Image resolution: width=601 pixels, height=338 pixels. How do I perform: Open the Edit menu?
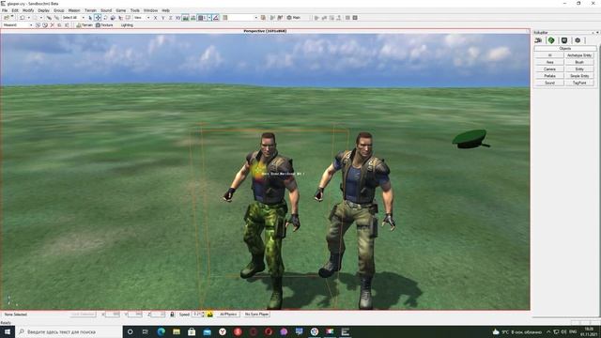pos(15,10)
